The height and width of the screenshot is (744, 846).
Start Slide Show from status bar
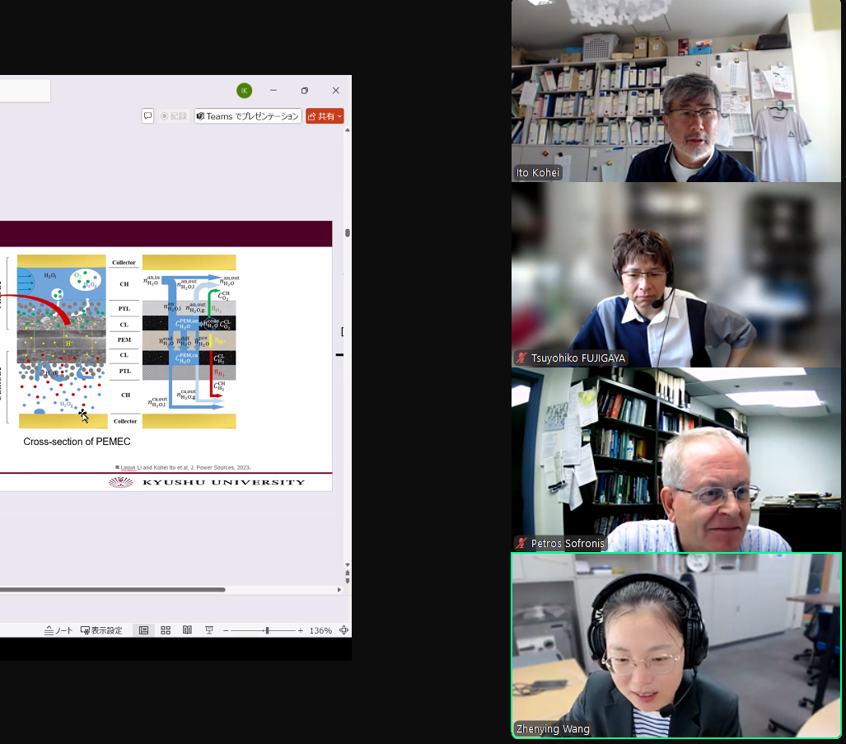209,630
